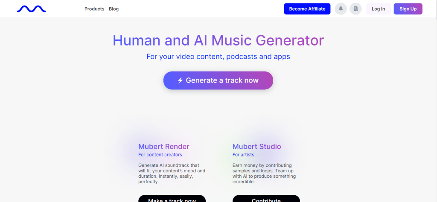
Task: Click the Become Affiliate button
Action: [x=307, y=9]
